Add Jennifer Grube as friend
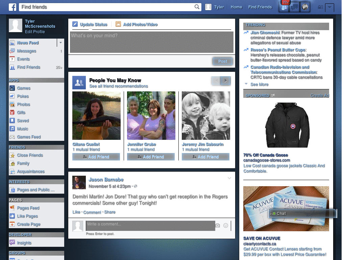This screenshot has height=260, width=346. [151, 157]
